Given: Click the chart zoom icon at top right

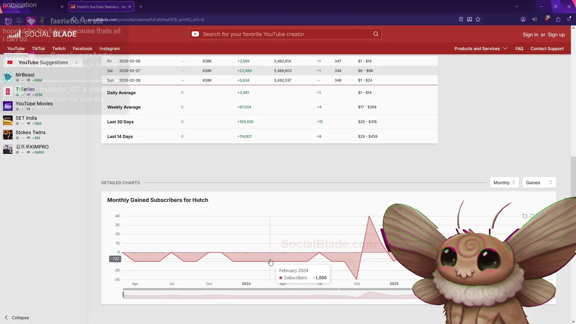Looking at the screenshot, I should (525, 216).
